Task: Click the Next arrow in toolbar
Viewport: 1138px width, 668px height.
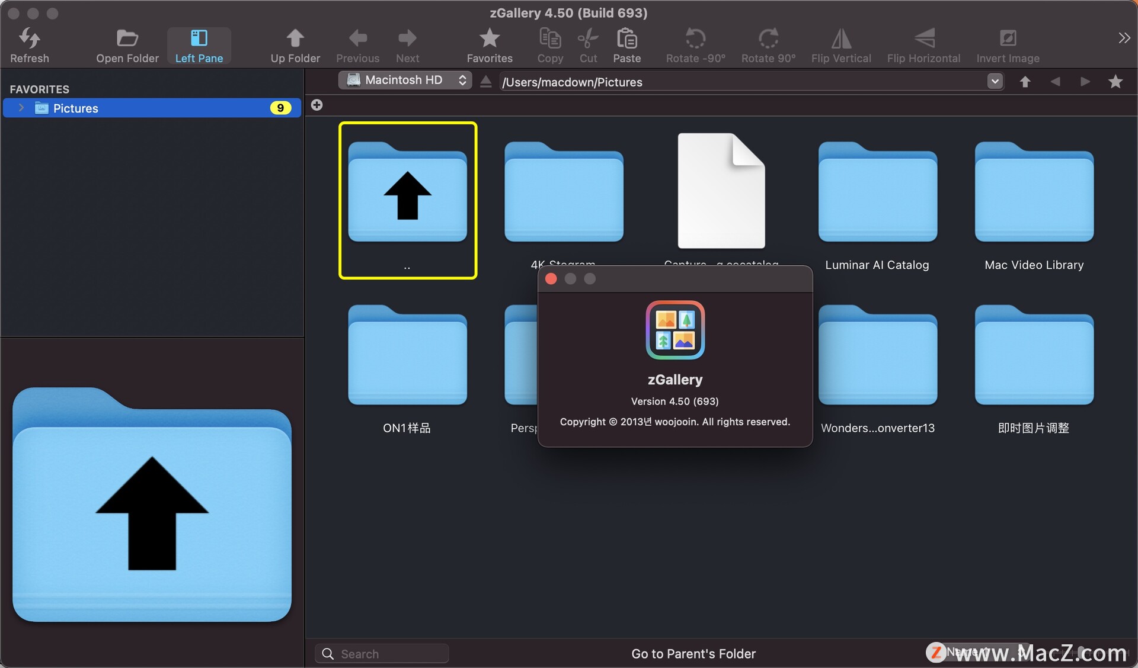Action: (408, 45)
